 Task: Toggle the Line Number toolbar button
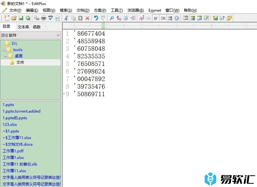coord(170,18)
